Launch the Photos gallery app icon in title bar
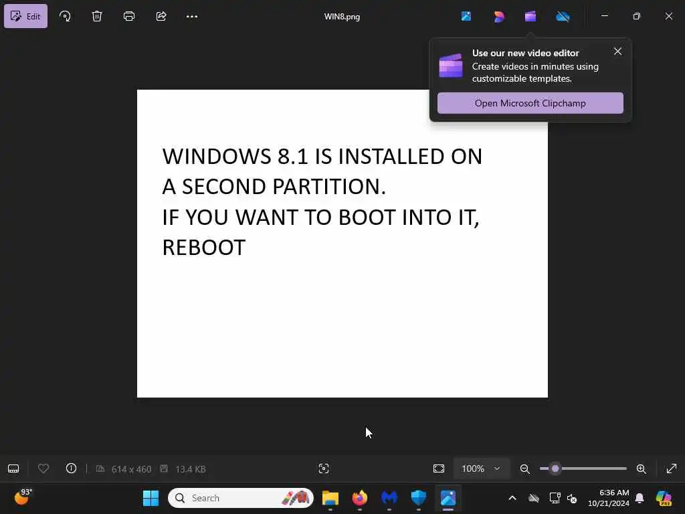 click(466, 16)
